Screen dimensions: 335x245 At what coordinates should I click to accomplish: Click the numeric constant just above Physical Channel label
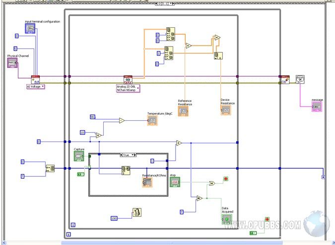[15, 49]
